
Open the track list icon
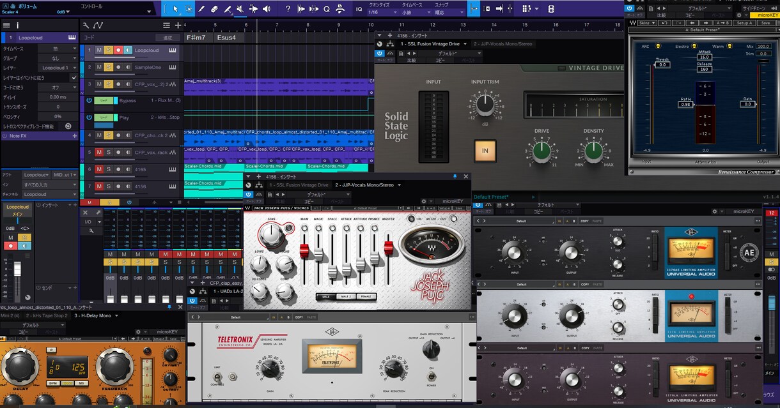click(x=167, y=25)
